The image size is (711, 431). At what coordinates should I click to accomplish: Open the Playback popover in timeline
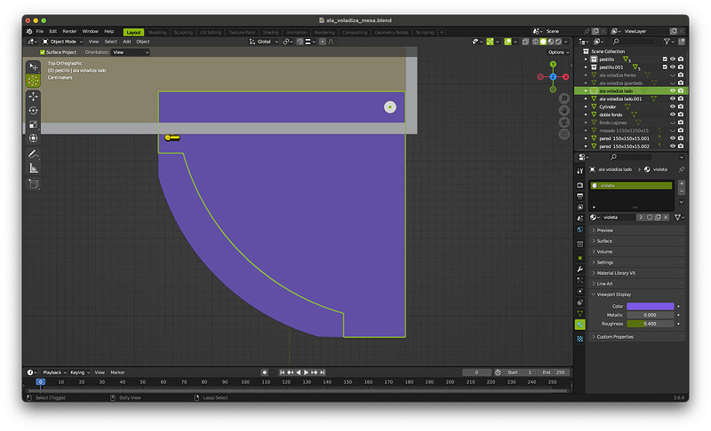tap(54, 372)
